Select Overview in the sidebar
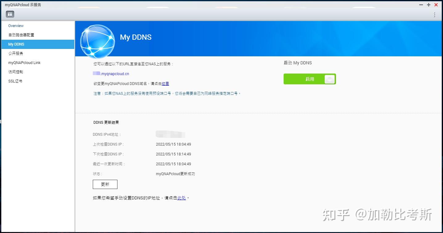Image resolution: width=443 pixels, height=233 pixels. (x=16, y=26)
